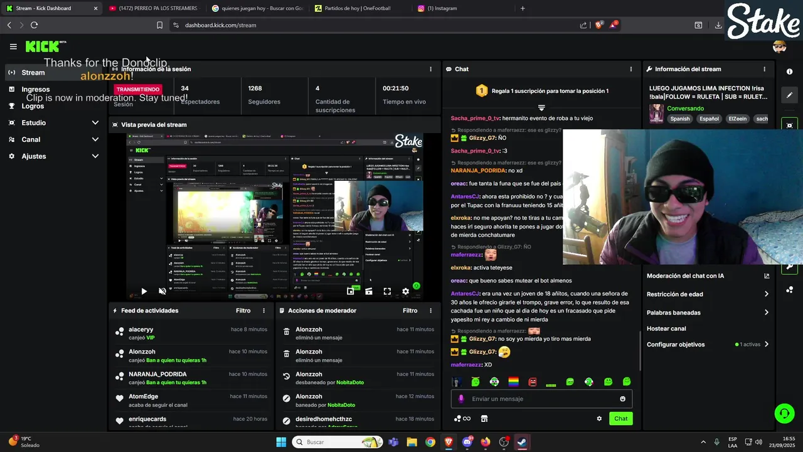Open Filtro in Acciones de moderador
The height and width of the screenshot is (452, 803).
tap(410, 311)
